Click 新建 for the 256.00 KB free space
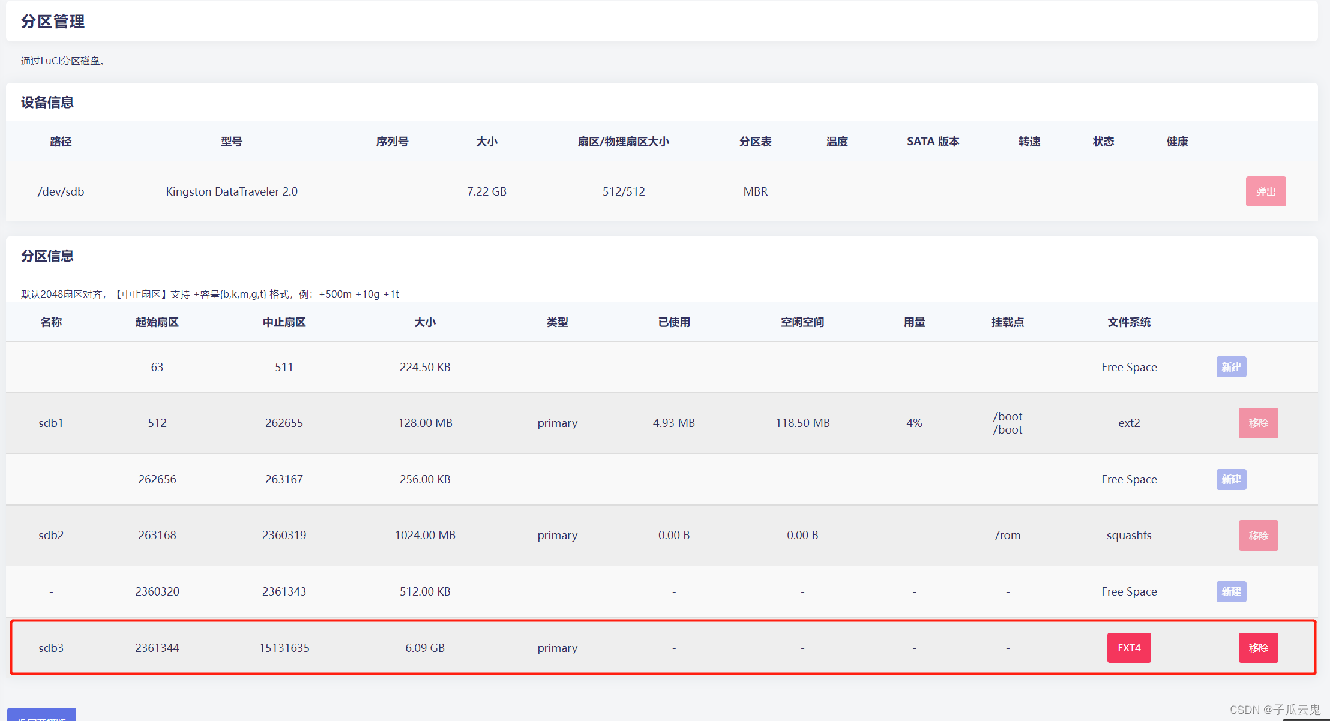 1231,479
